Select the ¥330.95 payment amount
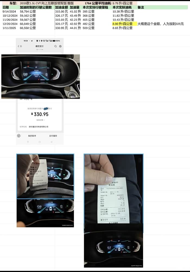Screen dimensions: 190x272 point(40,114)
